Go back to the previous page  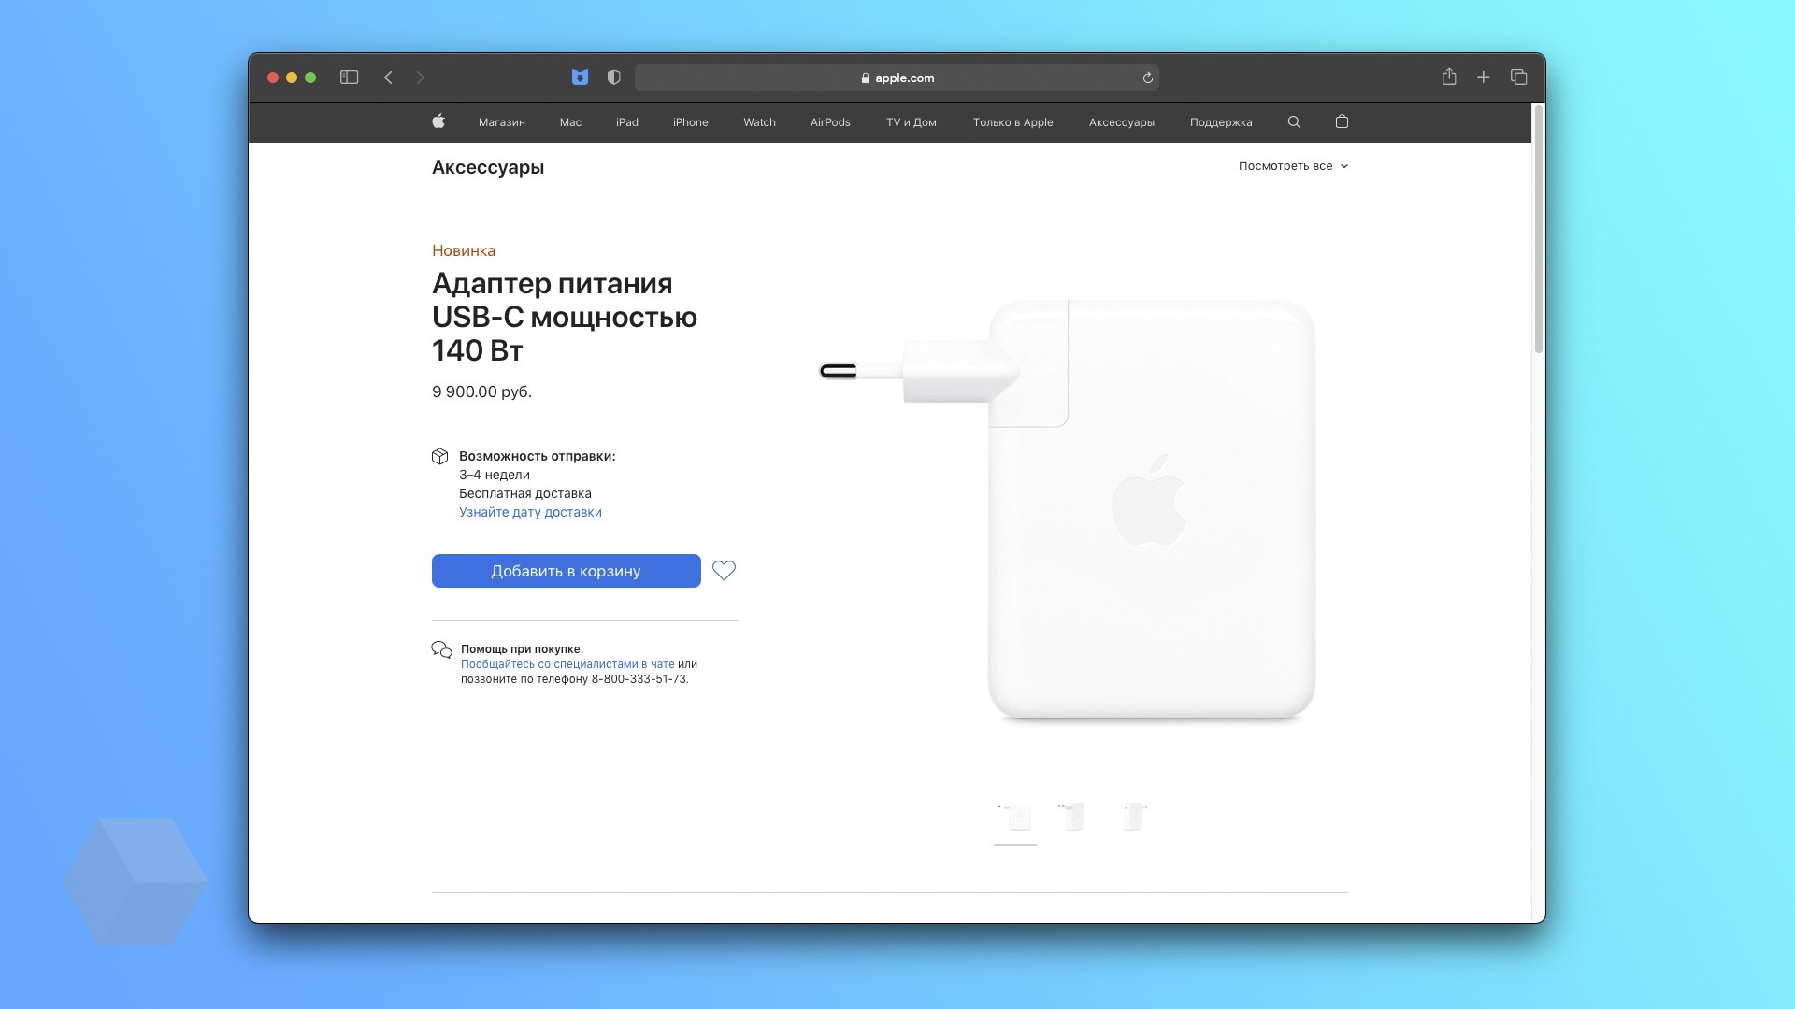tap(388, 78)
